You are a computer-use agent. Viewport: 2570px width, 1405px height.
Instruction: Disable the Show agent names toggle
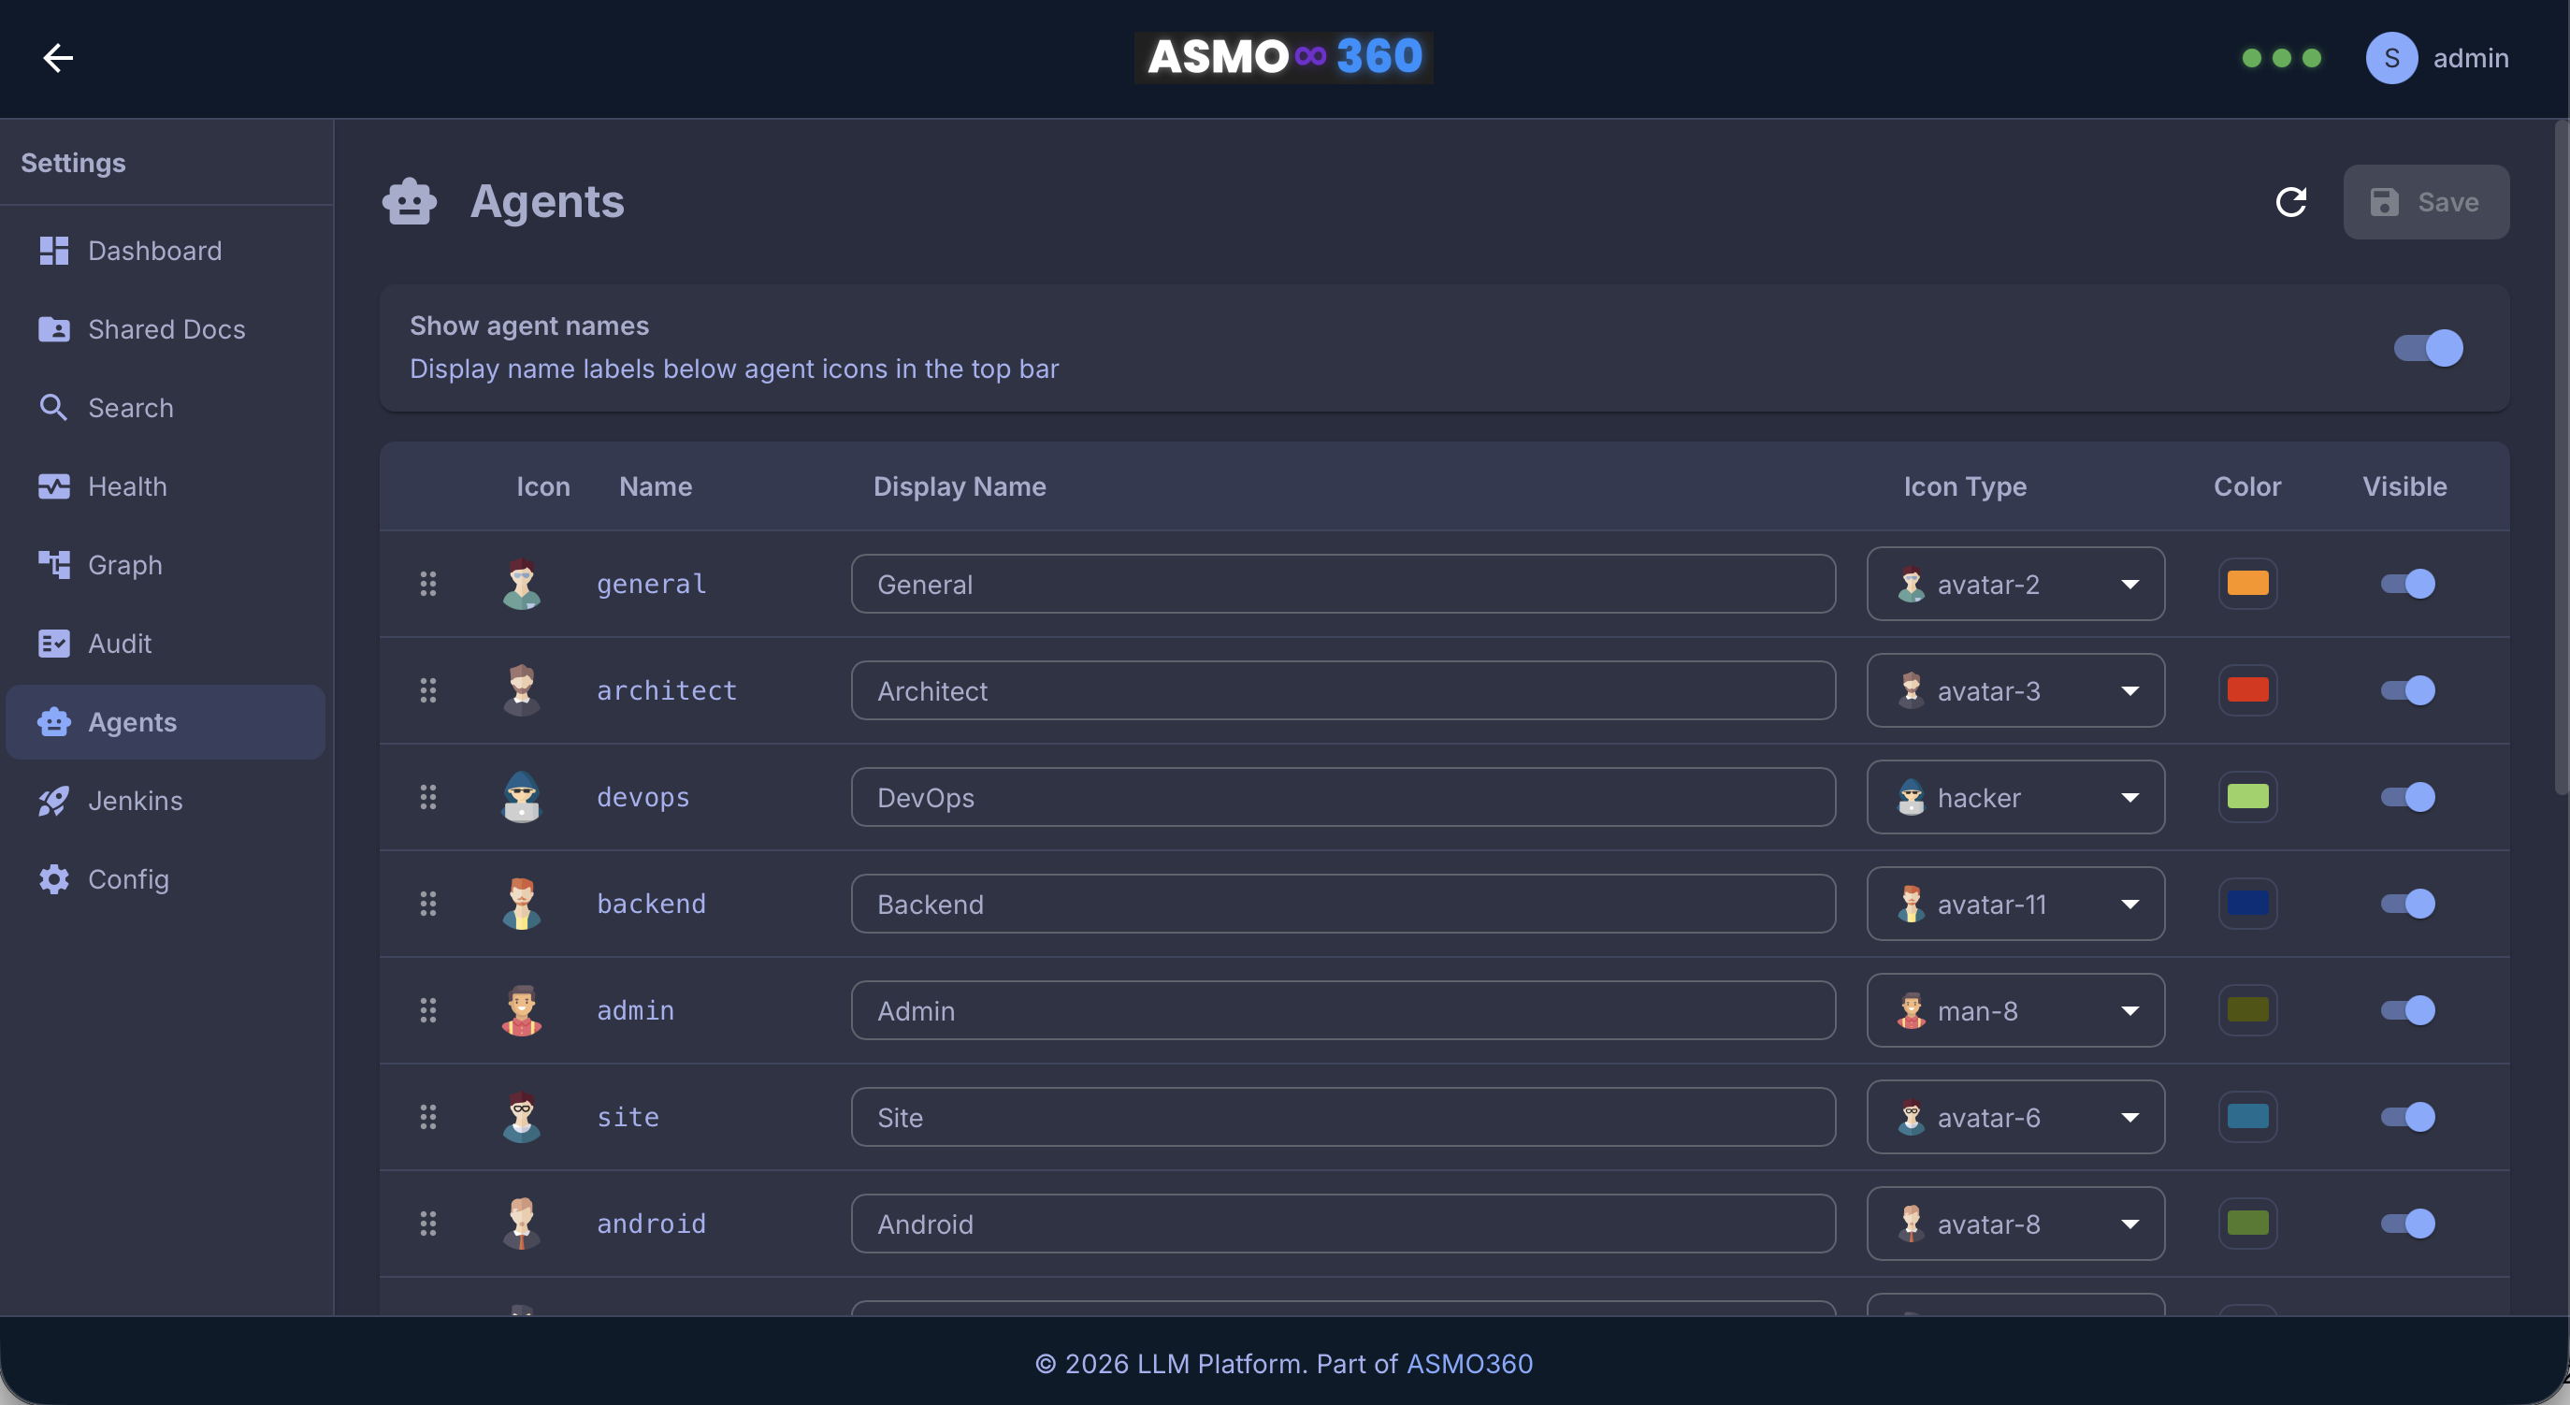(x=2427, y=348)
